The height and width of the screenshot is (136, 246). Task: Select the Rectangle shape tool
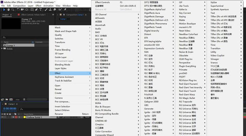click(x=32, y=10)
